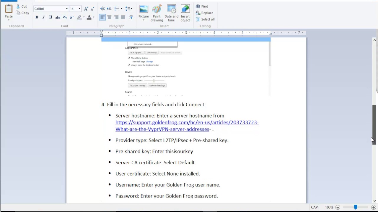Open the paragraph settings dialog icon
378x212 pixels.
point(131,17)
